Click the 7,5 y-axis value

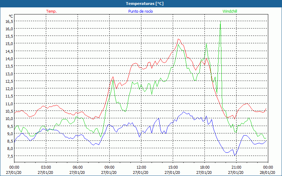click(10, 156)
